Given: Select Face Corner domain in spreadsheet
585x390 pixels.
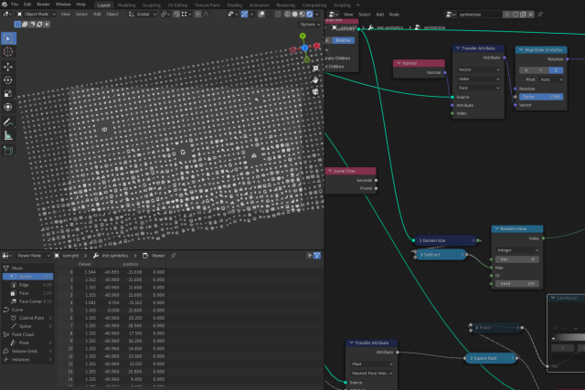Looking at the screenshot, I should 31,300.
